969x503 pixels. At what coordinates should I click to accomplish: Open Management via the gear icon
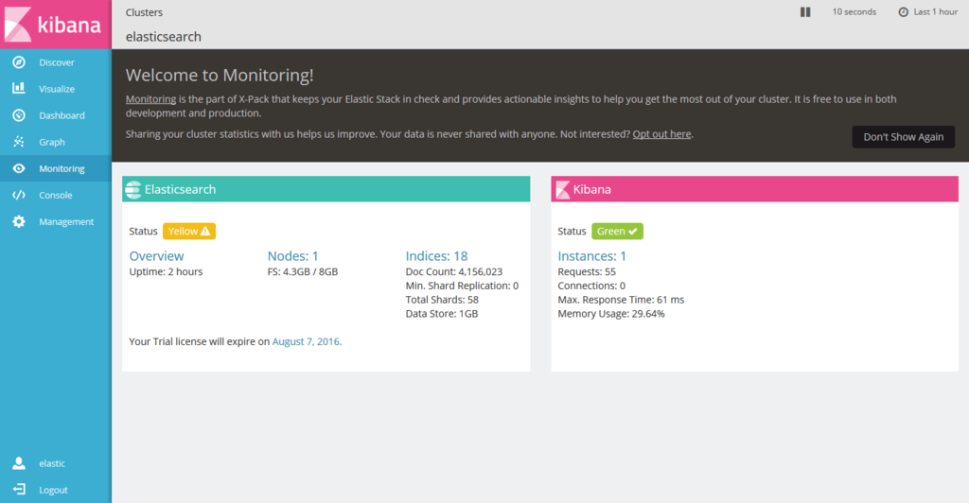coord(19,221)
